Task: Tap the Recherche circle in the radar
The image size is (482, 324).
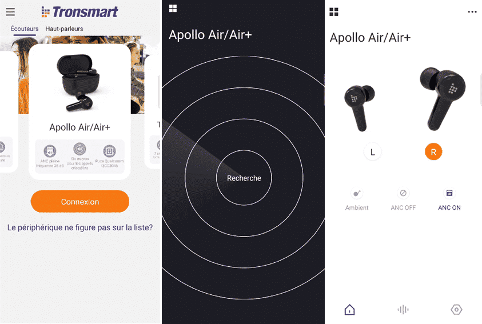Action: [x=244, y=178]
